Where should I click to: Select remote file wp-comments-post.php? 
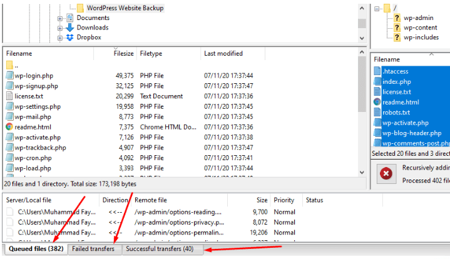point(412,143)
